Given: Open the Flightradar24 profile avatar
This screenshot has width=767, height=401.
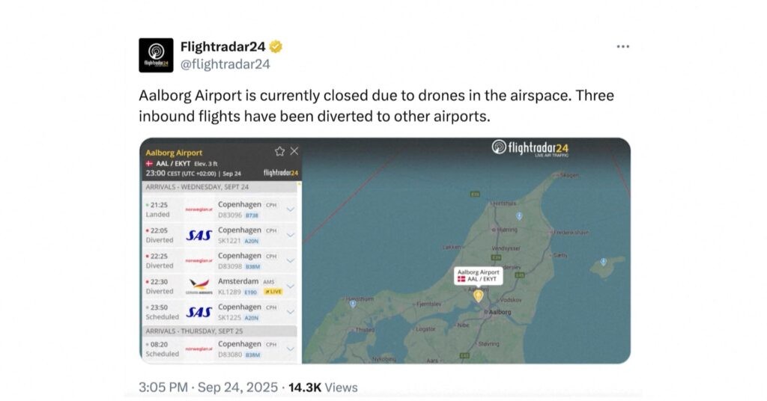Looking at the screenshot, I should tap(156, 55).
